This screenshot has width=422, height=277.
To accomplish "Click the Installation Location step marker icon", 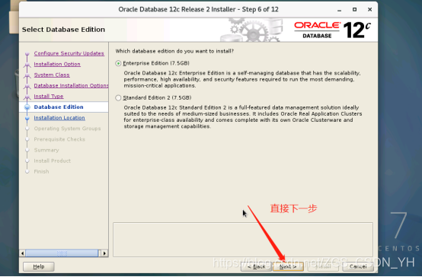I will 27,118.
